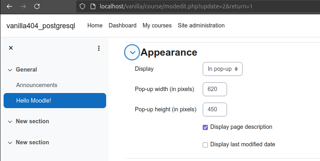Open the Display dropdown
The image size is (320, 161).
[x=223, y=69]
